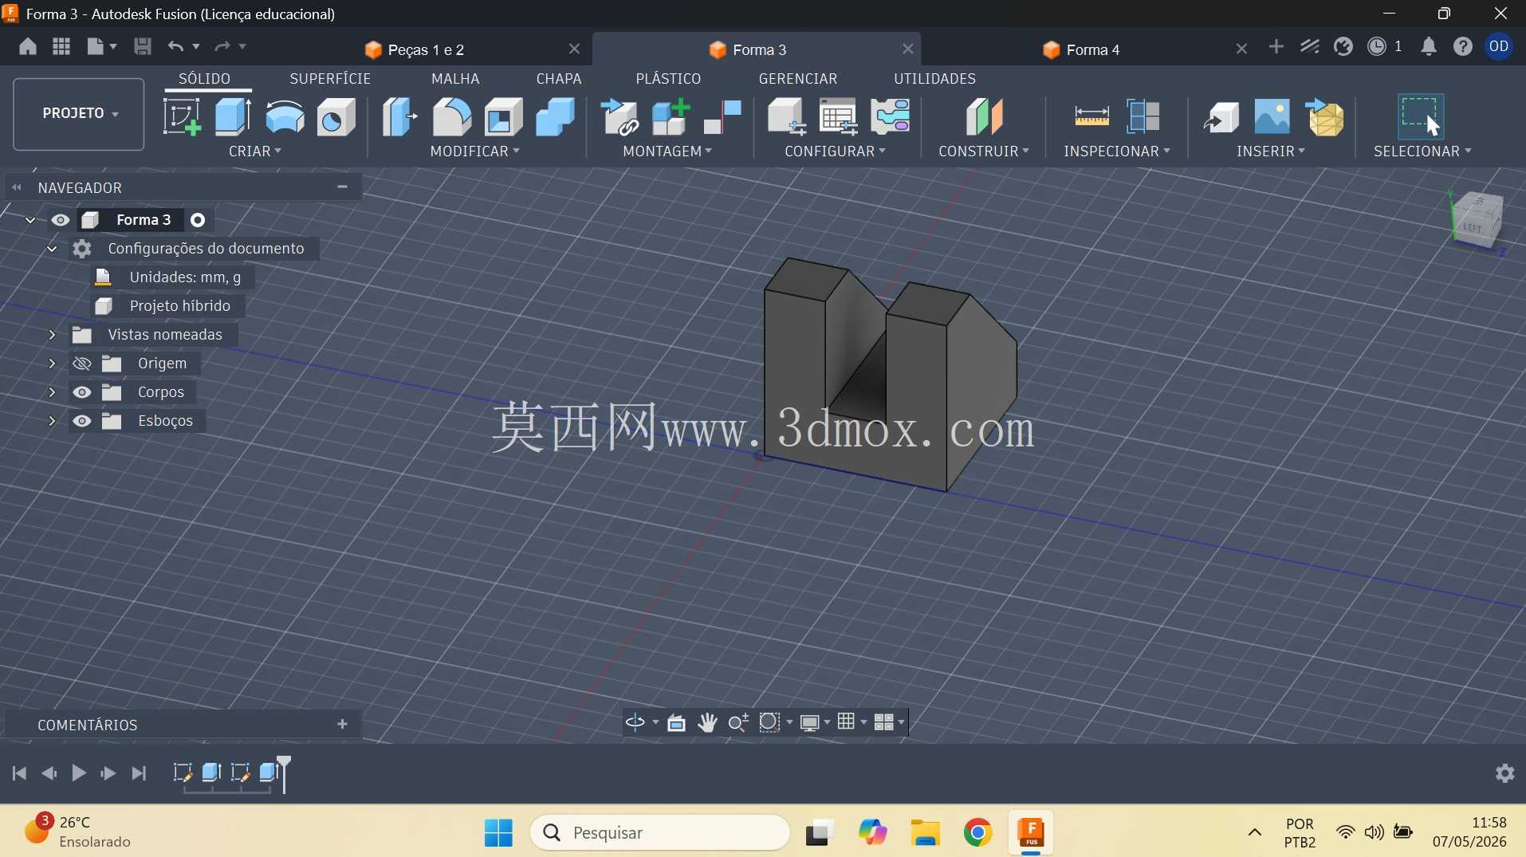Select the Combine tool
The image size is (1526, 857).
[555, 116]
